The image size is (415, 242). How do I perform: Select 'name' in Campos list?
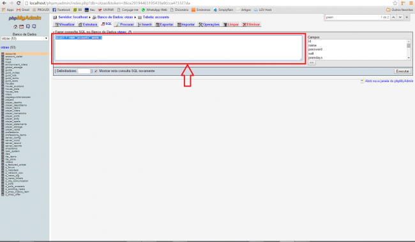click(x=312, y=45)
